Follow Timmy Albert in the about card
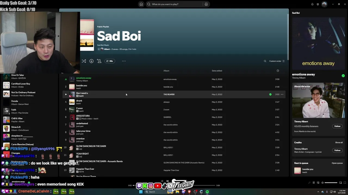This screenshot has height=195, width=348. (x=337, y=126)
